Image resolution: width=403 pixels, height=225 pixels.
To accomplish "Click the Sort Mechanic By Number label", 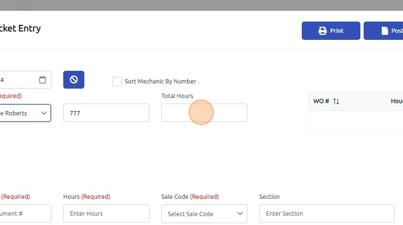I will (160, 82).
